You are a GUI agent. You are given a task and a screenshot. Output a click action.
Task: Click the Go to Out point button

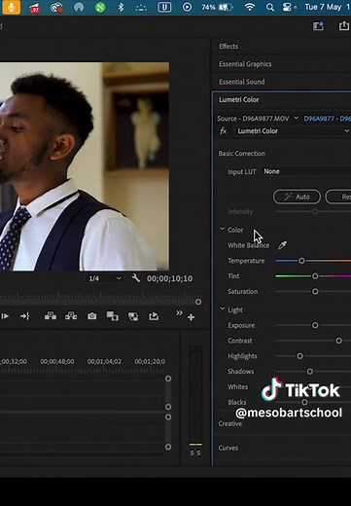pos(25,316)
